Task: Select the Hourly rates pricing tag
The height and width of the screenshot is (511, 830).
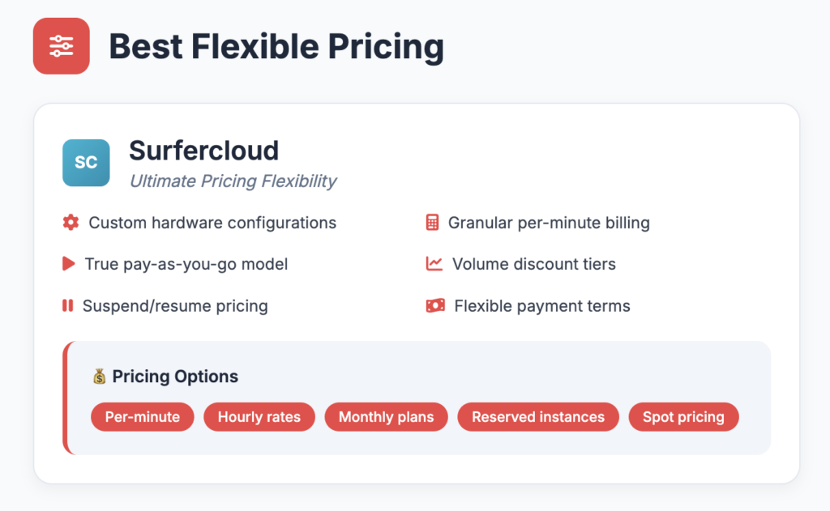Action: click(x=259, y=417)
